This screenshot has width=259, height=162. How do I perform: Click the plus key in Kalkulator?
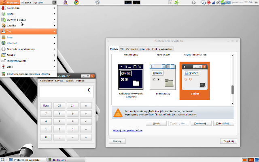coord(86,137)
